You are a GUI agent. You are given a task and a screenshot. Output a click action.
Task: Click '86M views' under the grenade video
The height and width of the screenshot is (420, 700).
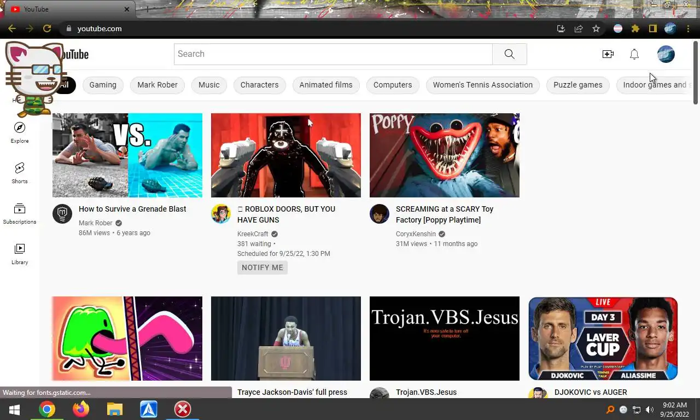94,233
